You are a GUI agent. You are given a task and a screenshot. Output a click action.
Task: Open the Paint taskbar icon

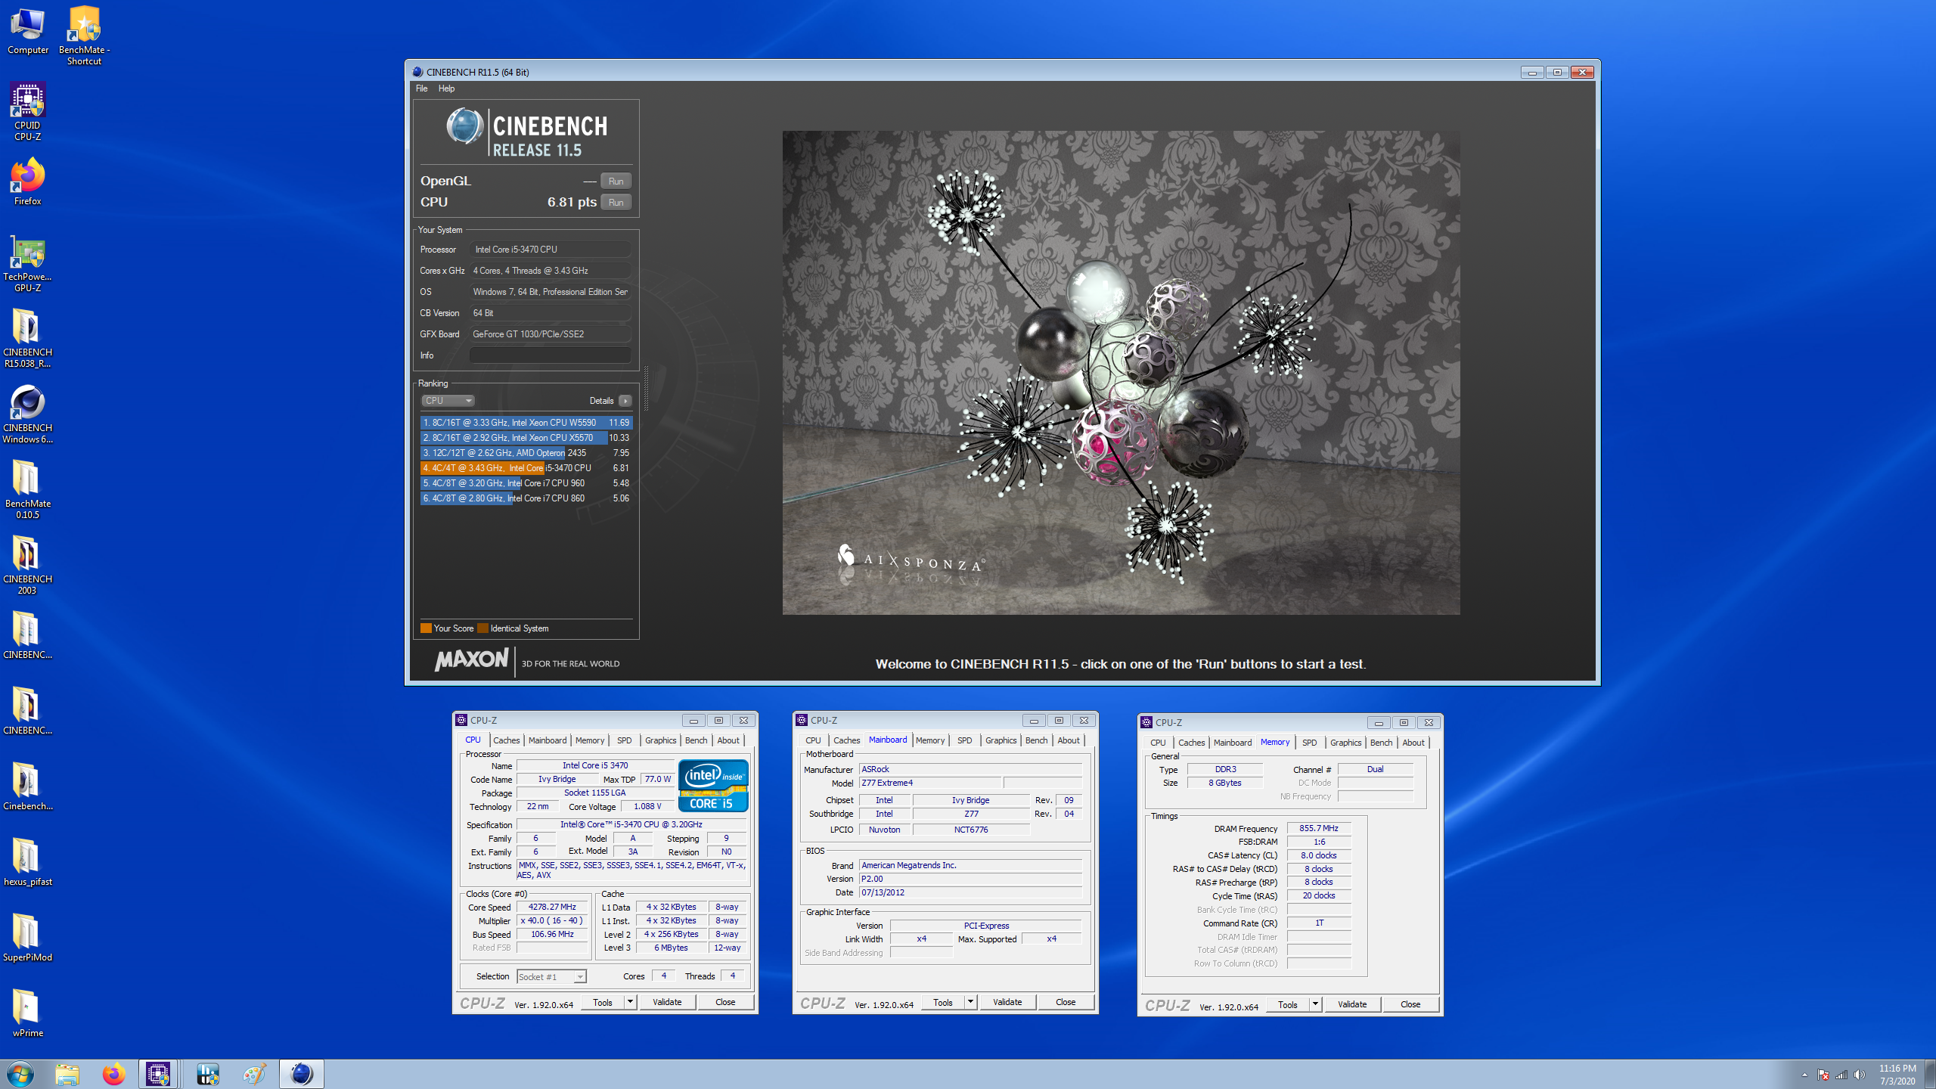point(255,1074)
